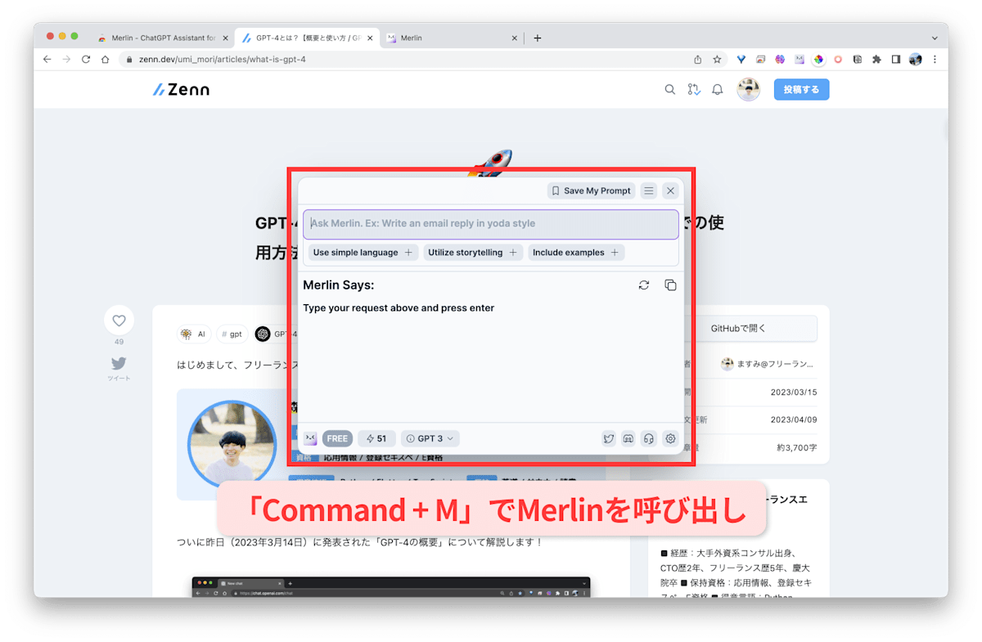Viewport: 982px width, 642px height.
Task: Copy Merlin's response with the copy icon
Action: tap(670, 285)
